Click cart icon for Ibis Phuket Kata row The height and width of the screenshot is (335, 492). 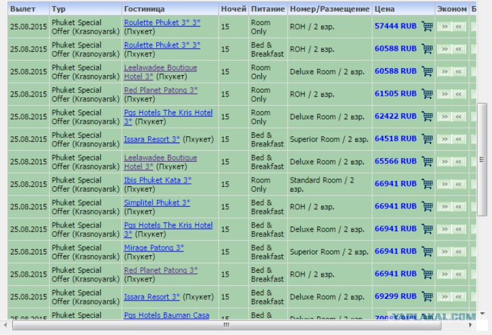tap(427, 184)
